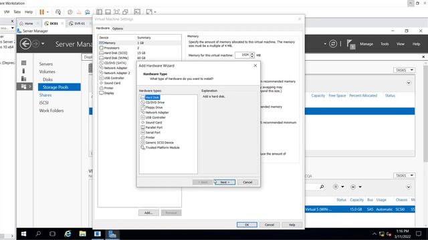Close the Add Hardware Wizard dialog
This screenshot has height=240, width=428.
255,65
